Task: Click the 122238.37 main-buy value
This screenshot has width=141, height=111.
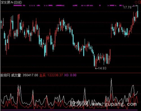Action: (55, 75)
